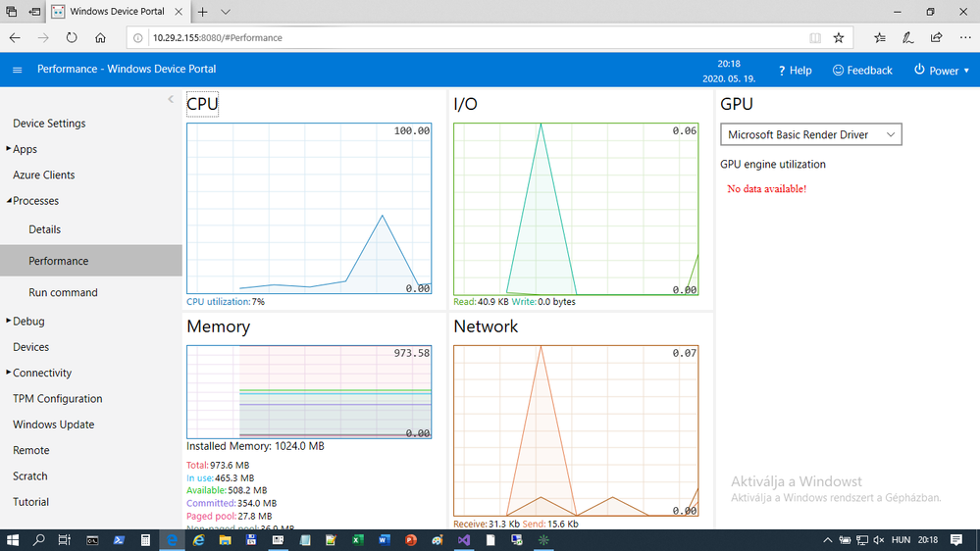Open Task View on the taskbar

(65, 540)
